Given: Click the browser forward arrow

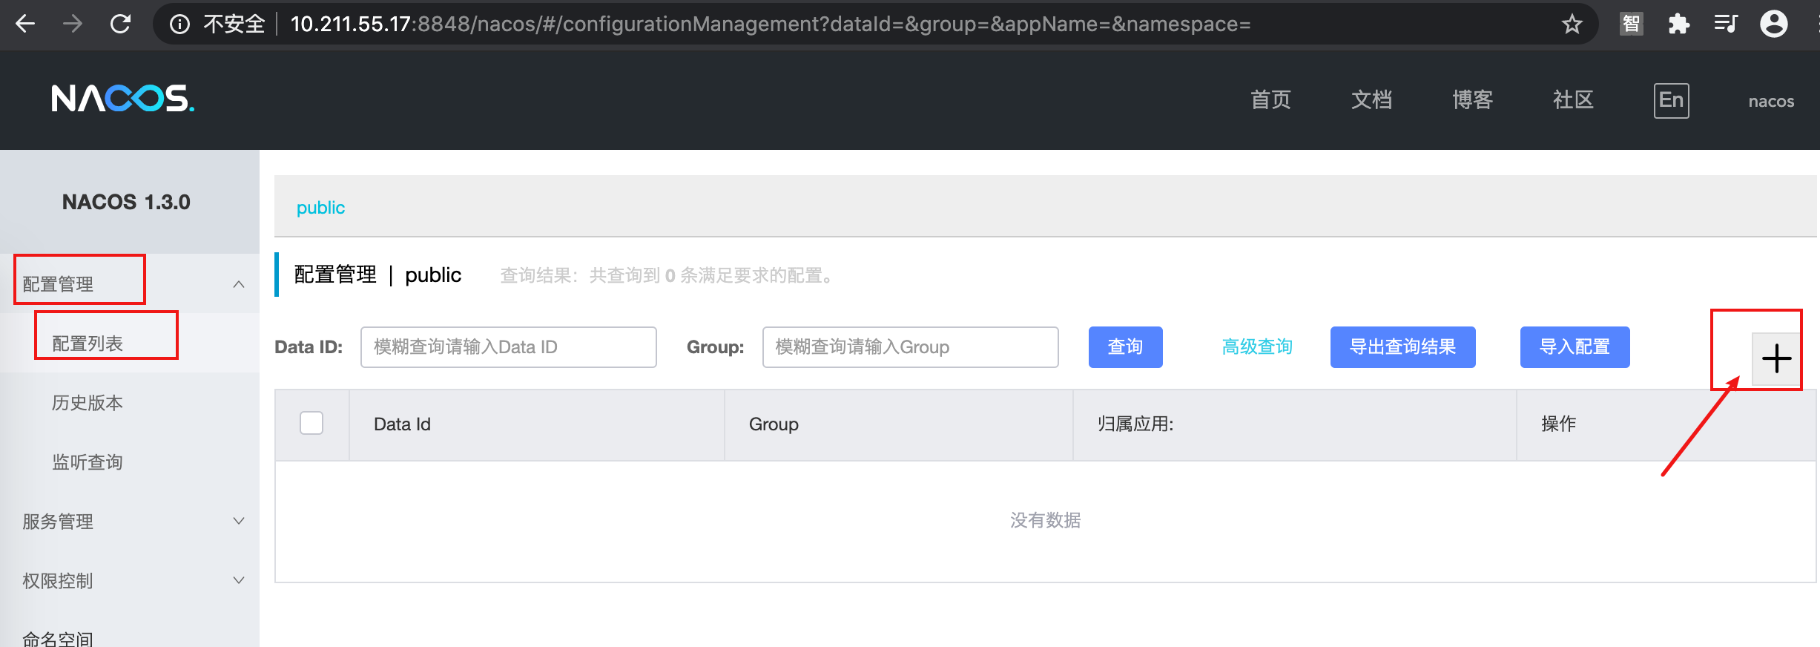Looking at the screenshot, I should coord(73,24).
